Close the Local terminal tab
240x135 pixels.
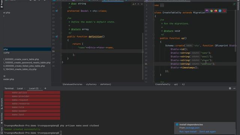(x=25, y=88)
